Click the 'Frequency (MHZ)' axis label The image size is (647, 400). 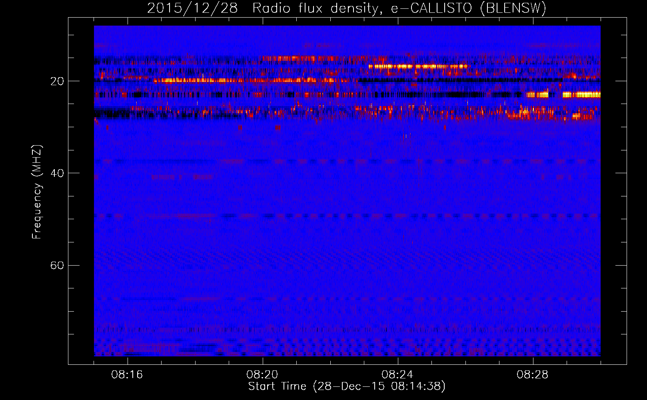click(x=37, y=192)
